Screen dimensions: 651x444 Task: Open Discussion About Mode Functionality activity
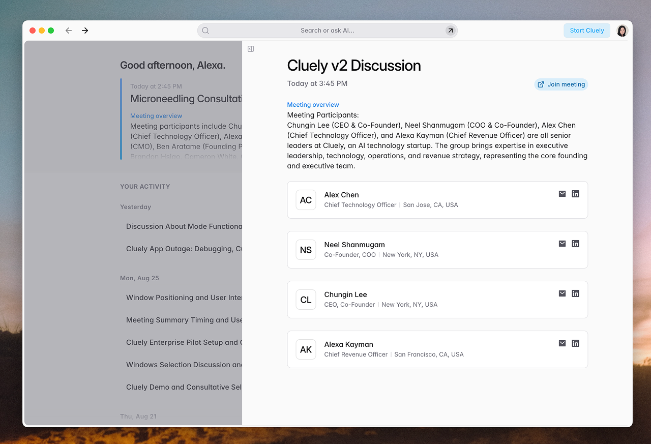pos(184,226)
